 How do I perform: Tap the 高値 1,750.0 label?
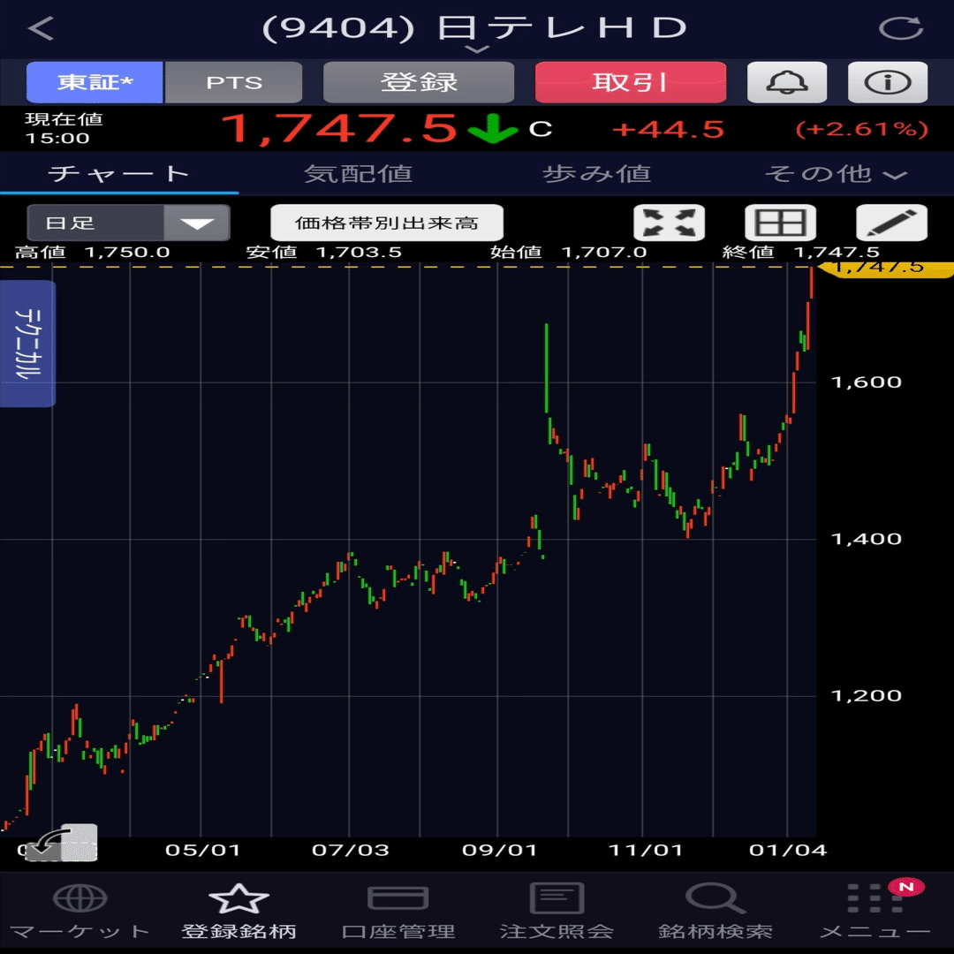click(93, 252)
